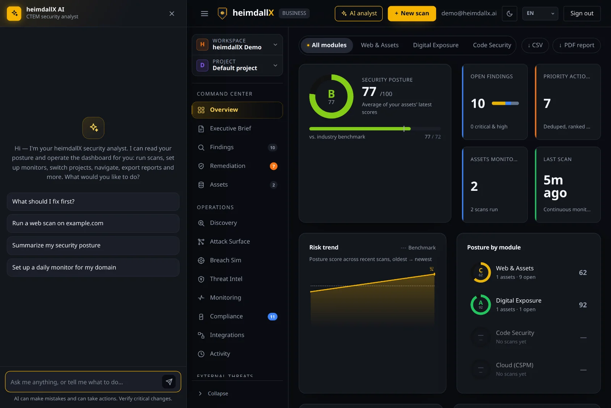Export data as CSV
The image size is (611, 408).
click(x=535, y=45)
